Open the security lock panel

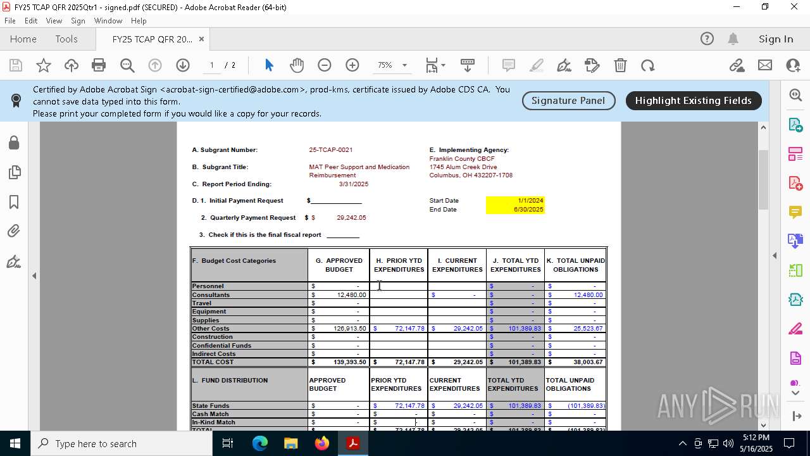(14, 142)
